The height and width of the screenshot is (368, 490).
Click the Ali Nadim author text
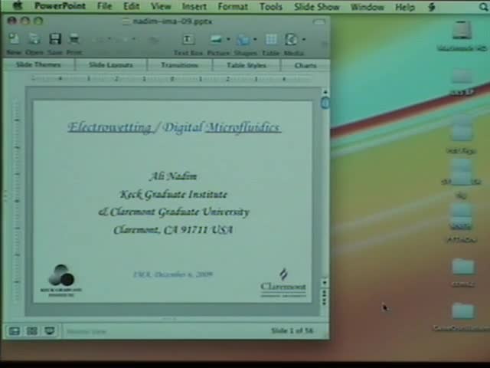(173, 176)
